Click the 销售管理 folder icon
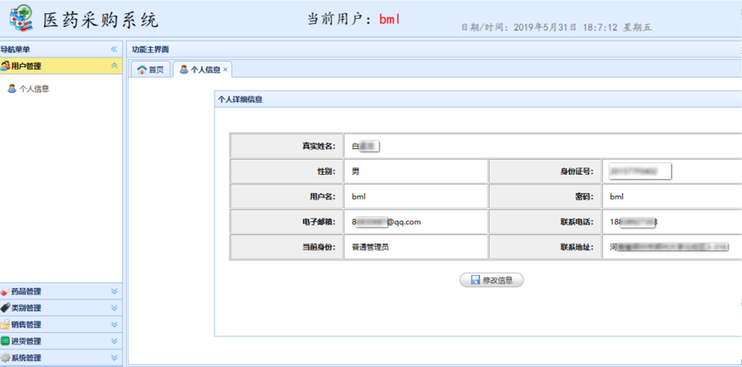Viewport: 742px width, 367px height. 5,325
